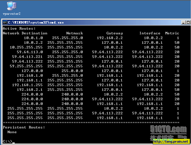Select the vpnrouter2 desktop icon

pos(11,8)
